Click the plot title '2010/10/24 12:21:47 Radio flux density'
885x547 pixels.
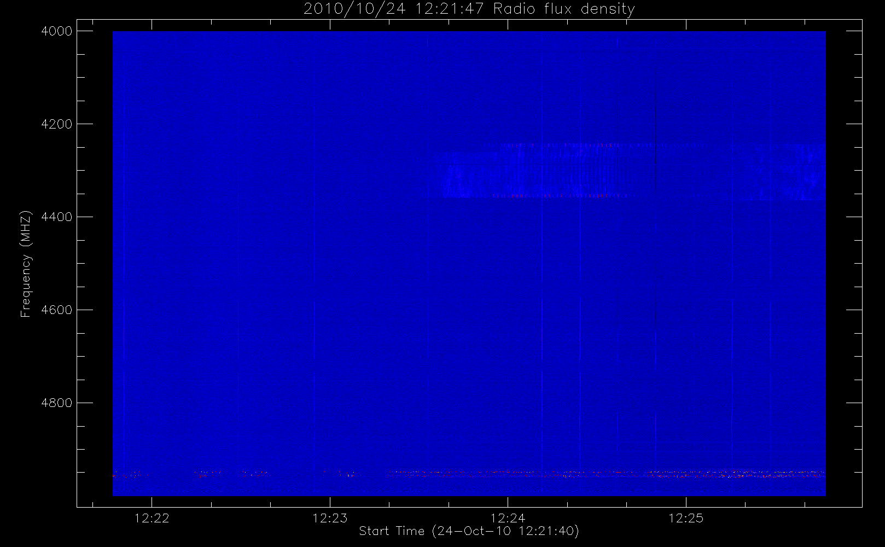tap(469, 9)
